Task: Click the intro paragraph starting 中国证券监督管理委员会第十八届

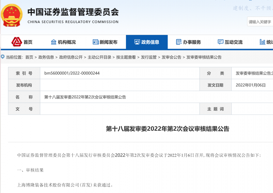Action: tap(139, 155)
